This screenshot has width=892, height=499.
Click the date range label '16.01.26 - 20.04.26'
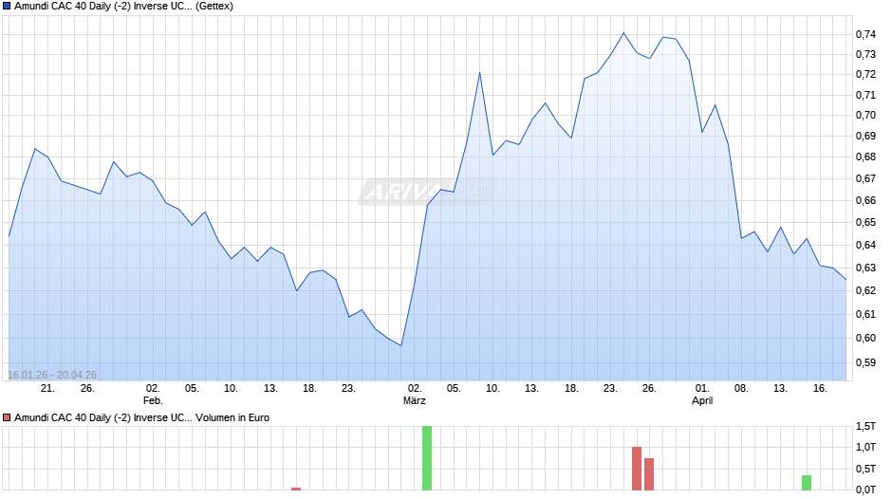(x=52, y=375)
